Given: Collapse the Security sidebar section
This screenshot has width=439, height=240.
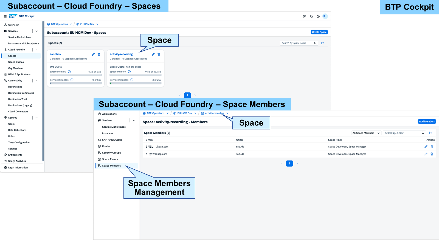Looking at the screenshot, I should click(36, 118).
